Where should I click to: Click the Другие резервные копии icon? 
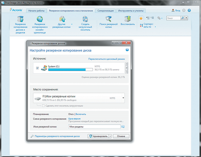click(x=62, y=19)
